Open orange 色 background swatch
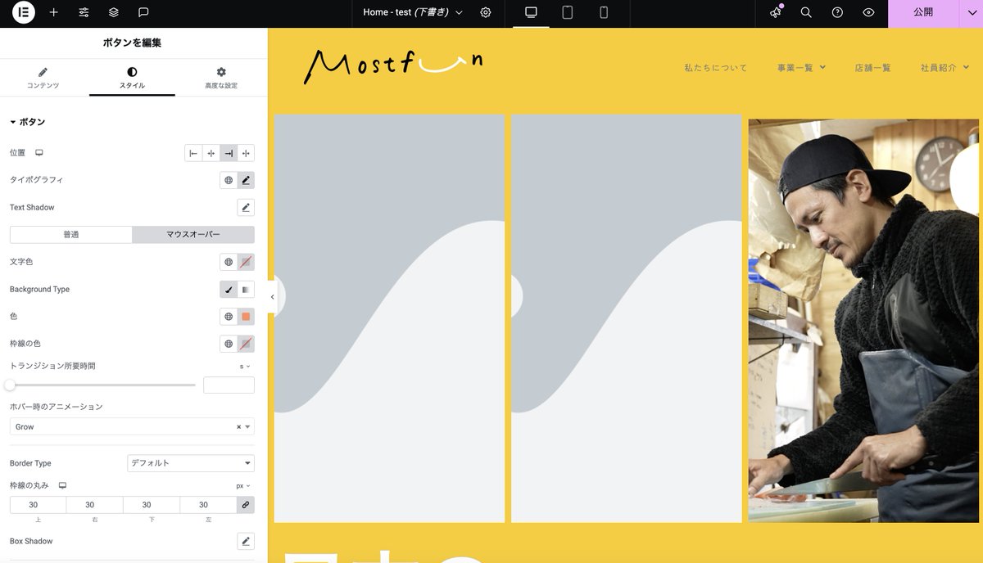Image resolution: width=983 pixels, height=563 pixels. [x=246, y=317]
